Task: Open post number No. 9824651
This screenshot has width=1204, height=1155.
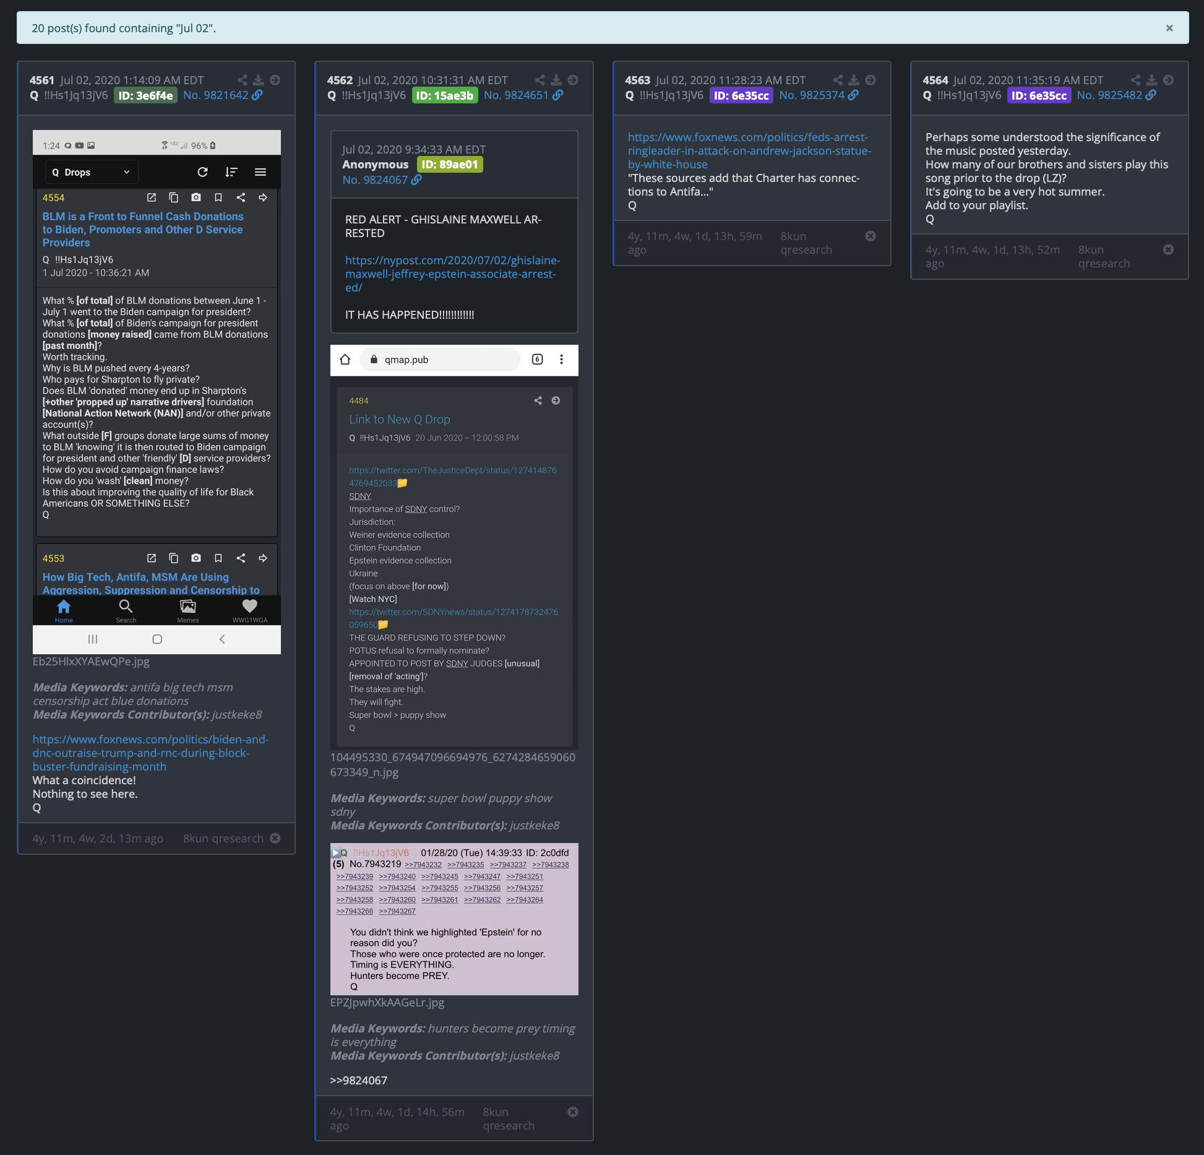Action: 516,95
